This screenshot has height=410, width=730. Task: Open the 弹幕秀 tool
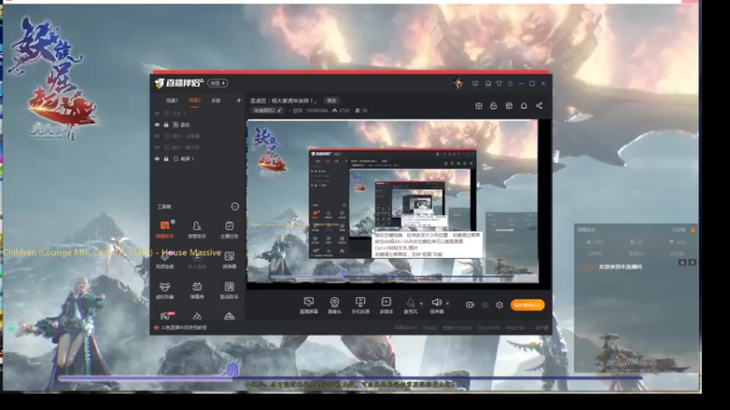tap(197, 290)
